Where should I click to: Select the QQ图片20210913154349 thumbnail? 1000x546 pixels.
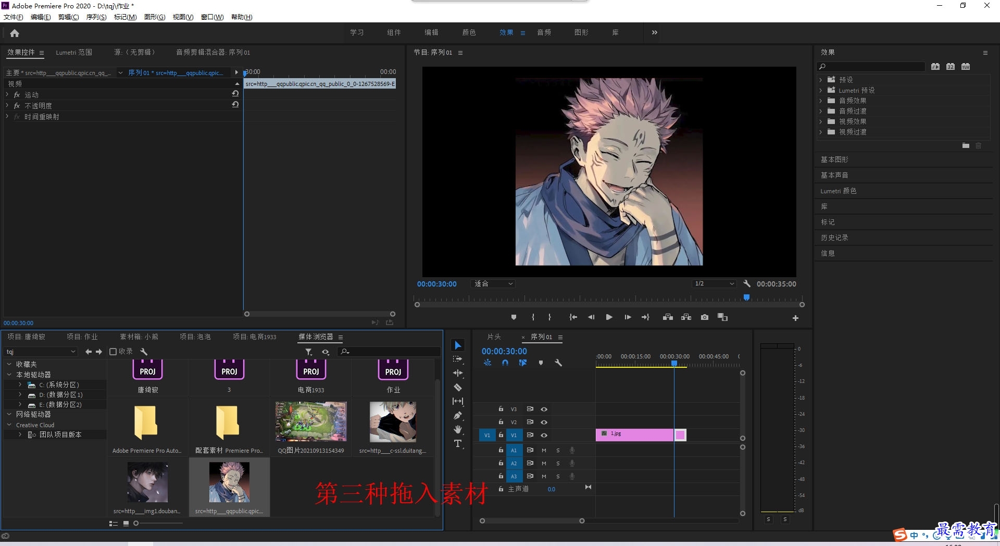tap(311, 421)
